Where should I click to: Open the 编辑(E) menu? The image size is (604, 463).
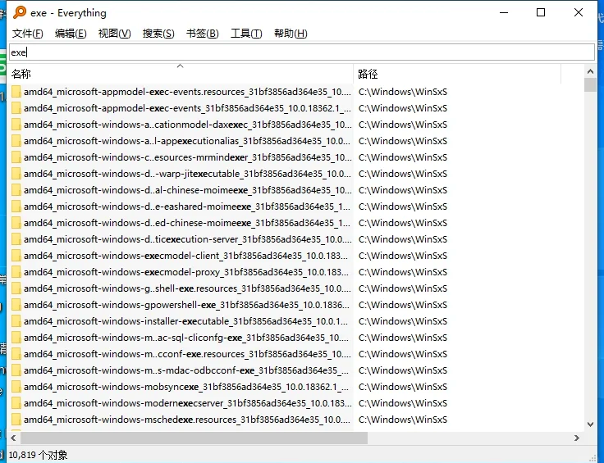coord(71,34)
